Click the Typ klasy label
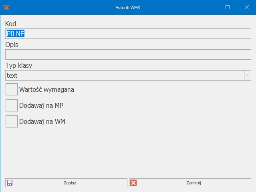The image size is (256, 192). pos(18,65)
